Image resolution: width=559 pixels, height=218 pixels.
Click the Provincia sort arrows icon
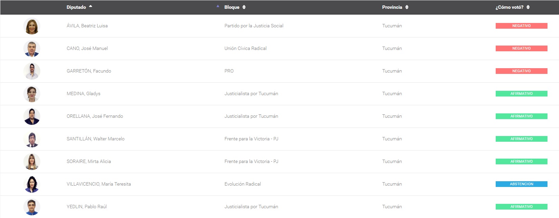(x=407, y=7)
